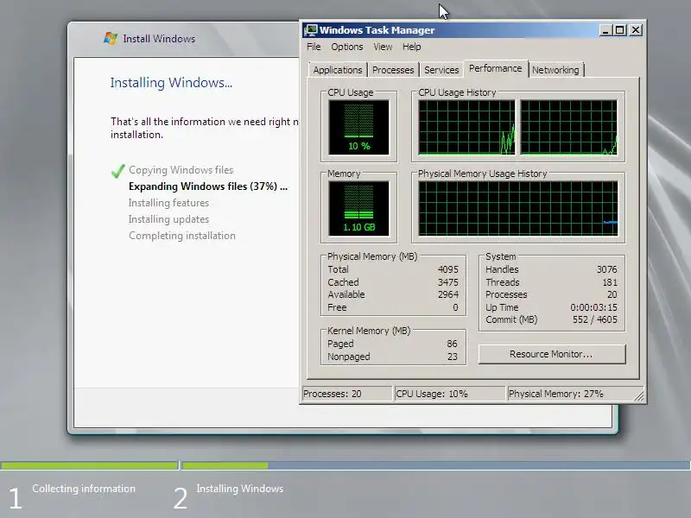Click the Commit value 552 / 4605
The width and height of the screenshot is (691, 518).
(595, 319)
